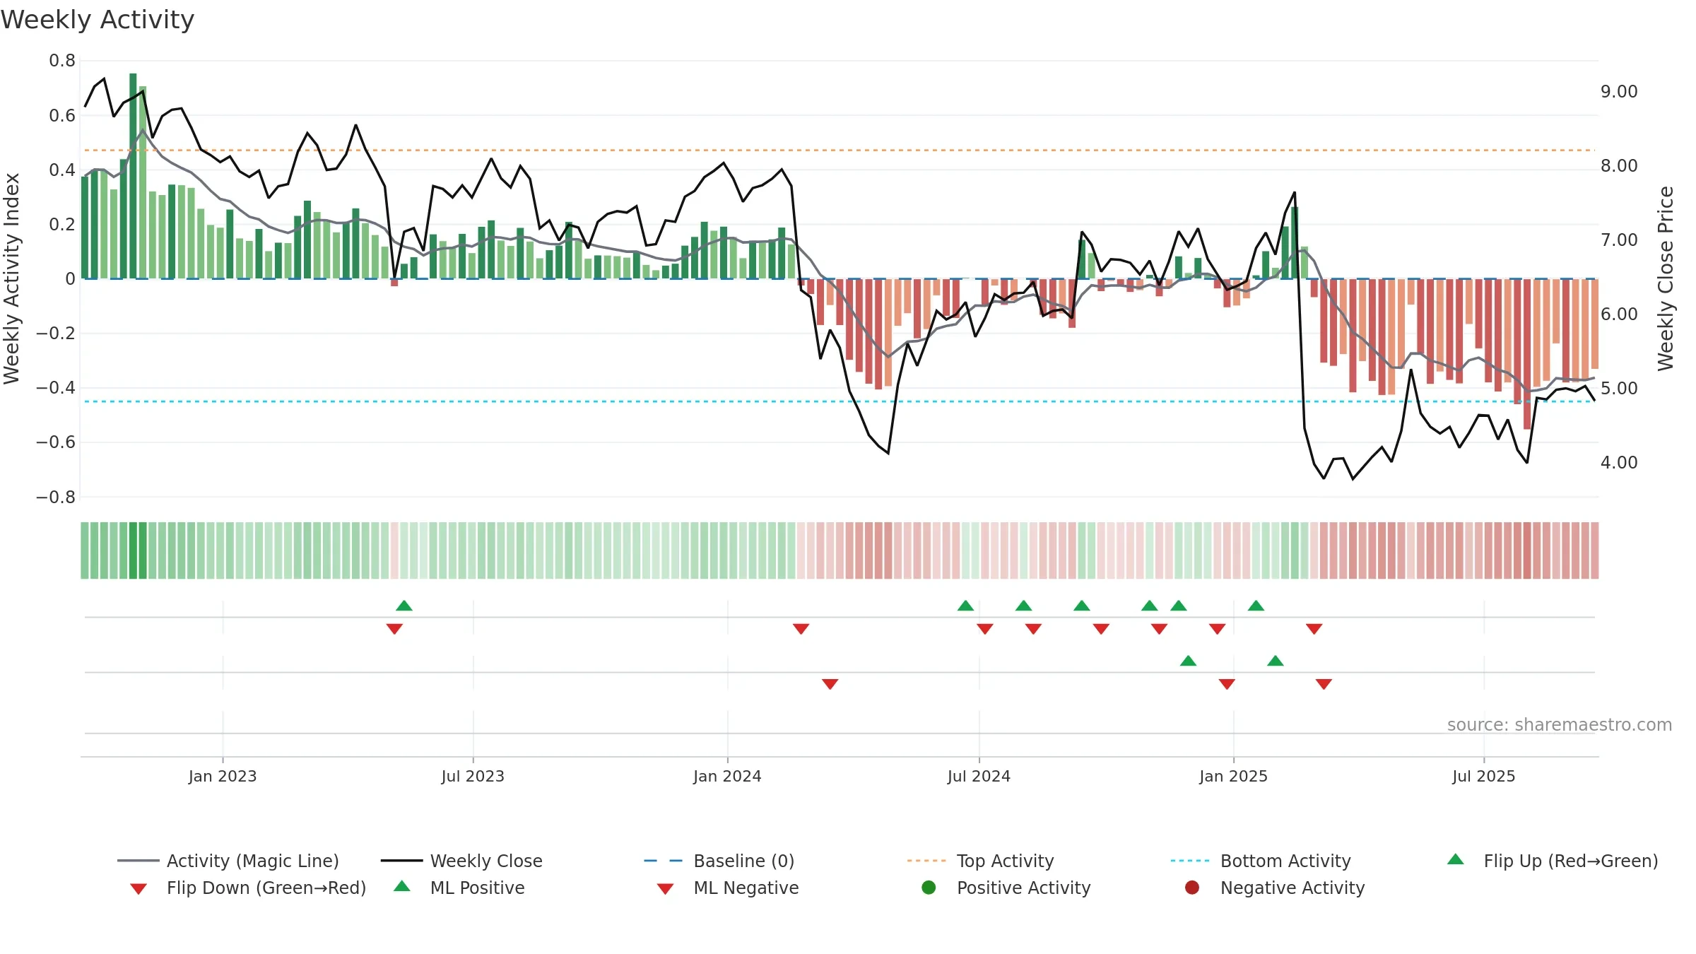Click the last green ML Positive triangle after Jan 2025

pos(1275,661)
